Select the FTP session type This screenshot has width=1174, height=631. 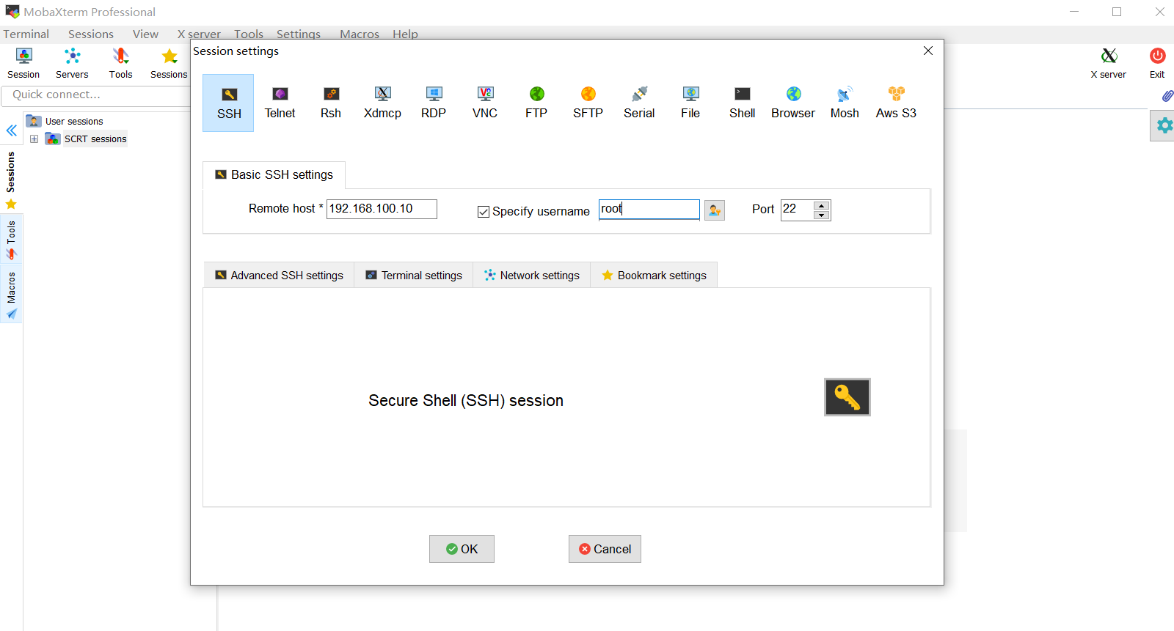(536, 103)
